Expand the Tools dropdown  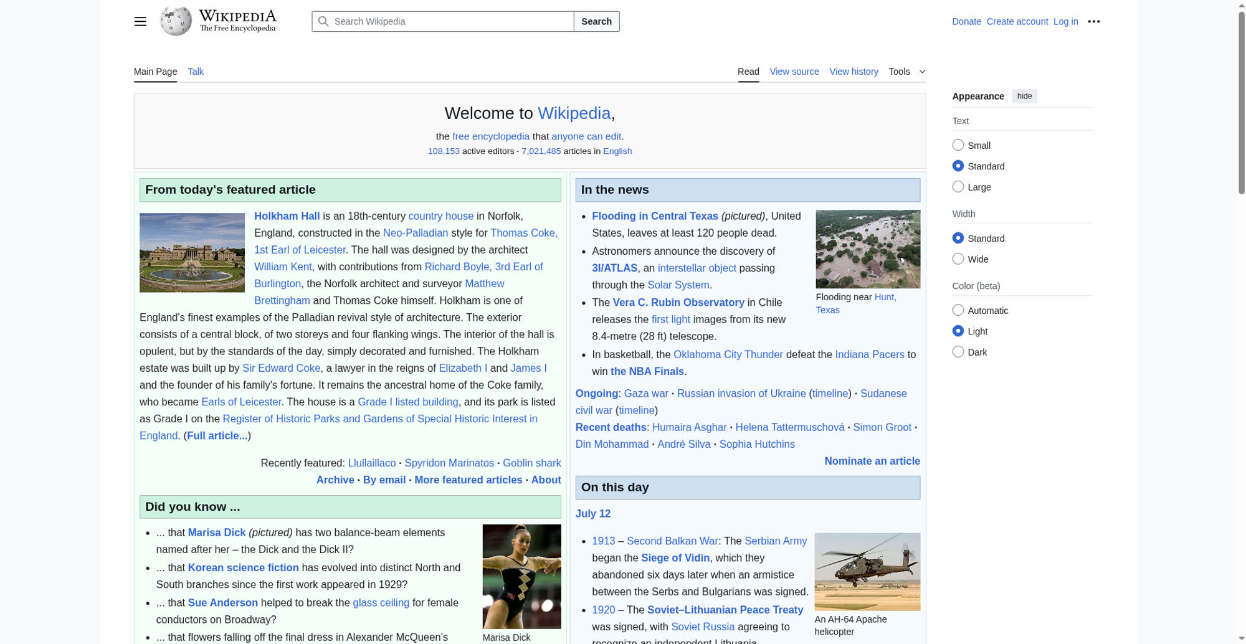pos(907,72)
